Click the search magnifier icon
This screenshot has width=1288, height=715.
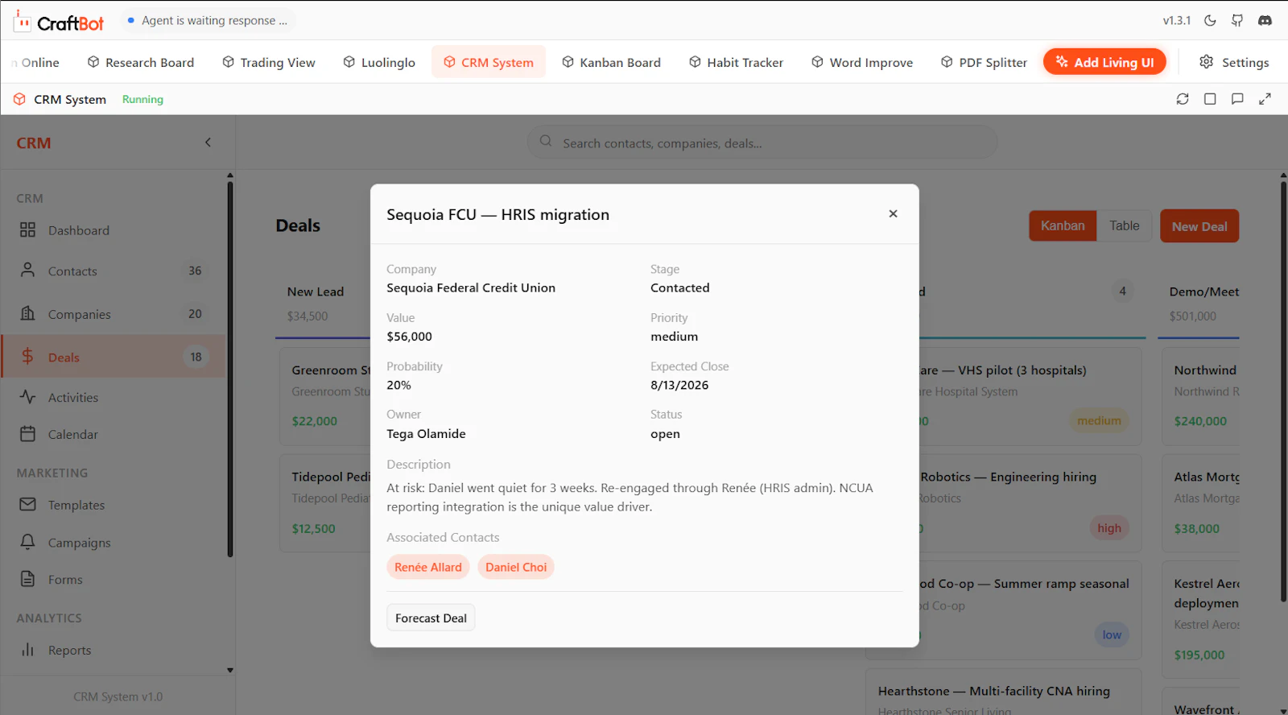(x=546, y=141)
